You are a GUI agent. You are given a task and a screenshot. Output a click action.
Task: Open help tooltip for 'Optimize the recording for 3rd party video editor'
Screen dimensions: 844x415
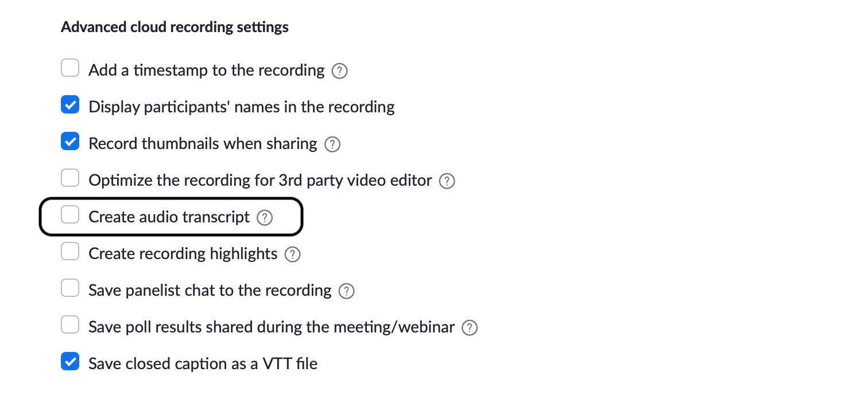pos(447,181)
